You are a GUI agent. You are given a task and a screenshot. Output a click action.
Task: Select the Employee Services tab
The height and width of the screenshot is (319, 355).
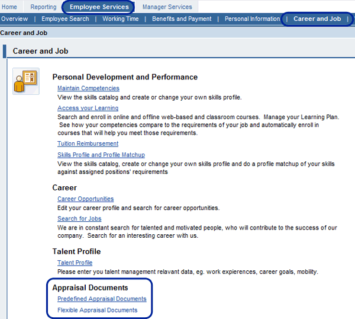99,7
